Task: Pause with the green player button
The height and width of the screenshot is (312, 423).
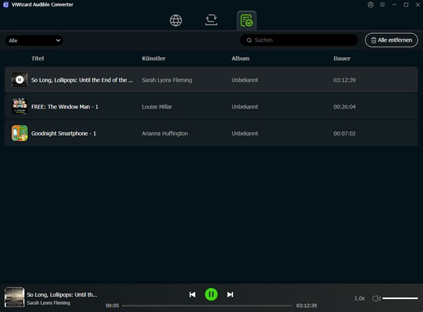Action: pyautogui.click(x=211, y=294)
